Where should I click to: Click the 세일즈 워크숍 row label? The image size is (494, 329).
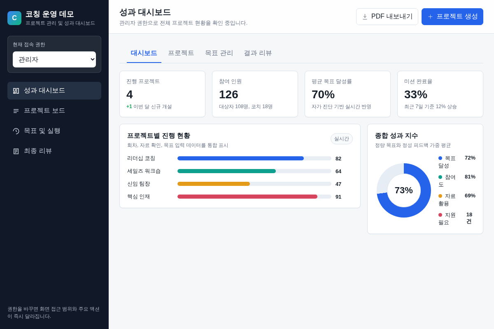(144, 171)
